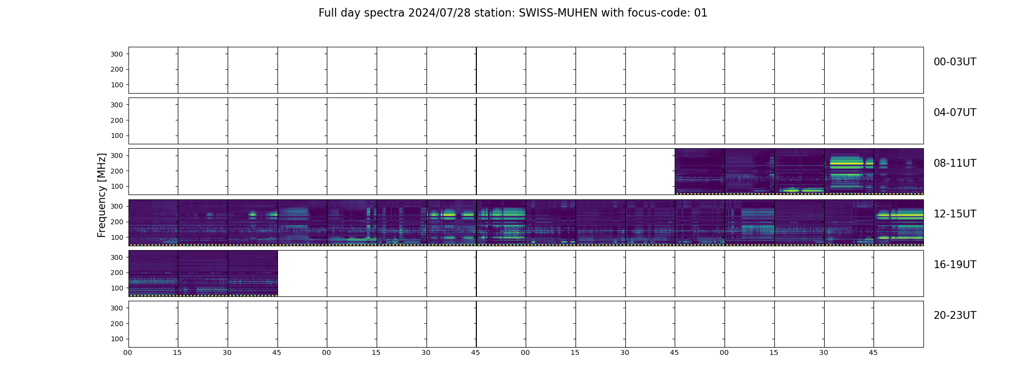The image size is (1026, 390).
Task: Click the 200 tick of the 16-19UT row
Action: pos(117,273)
